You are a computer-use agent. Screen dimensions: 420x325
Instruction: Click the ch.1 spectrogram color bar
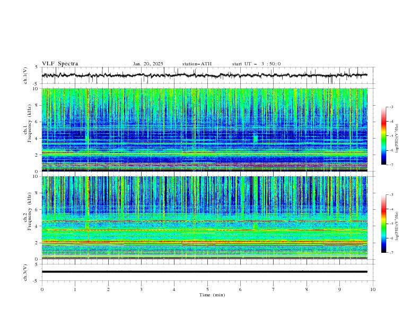pyautogui.click(x=383, y=136)
